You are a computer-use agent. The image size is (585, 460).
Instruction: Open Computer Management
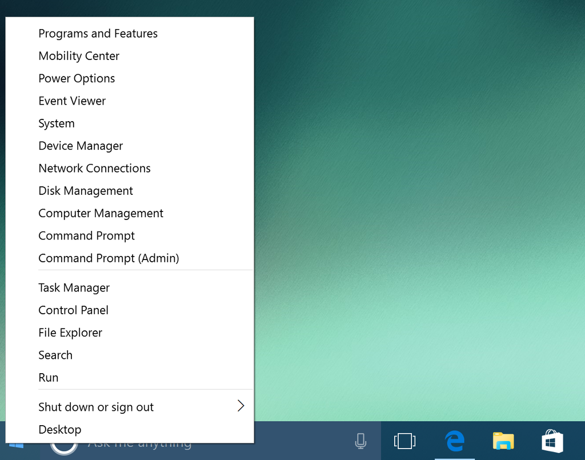point(101,213)
